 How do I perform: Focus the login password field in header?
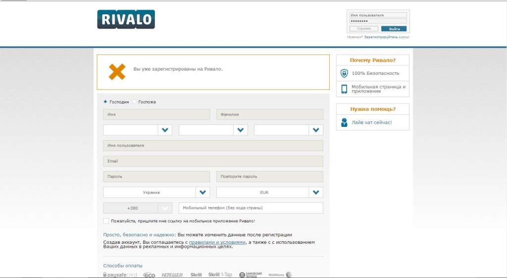[x=378, y=21]
